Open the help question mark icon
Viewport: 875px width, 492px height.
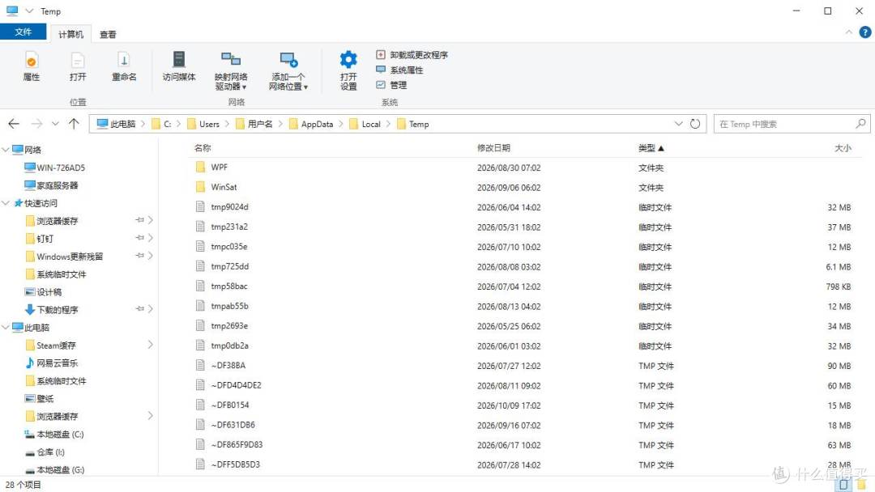coord(865,32)
